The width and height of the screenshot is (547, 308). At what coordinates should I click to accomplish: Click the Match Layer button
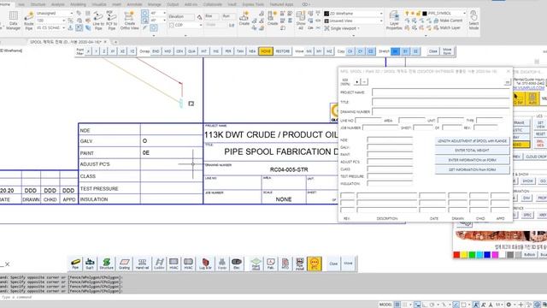pos(446,27)
